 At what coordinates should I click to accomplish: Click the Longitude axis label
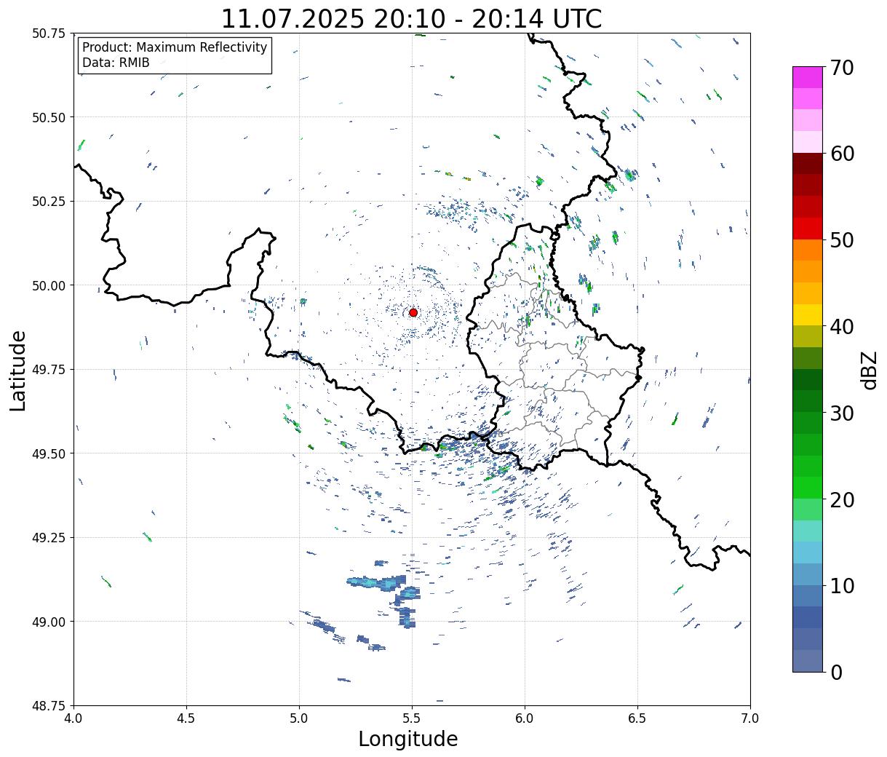pos(408,739)
